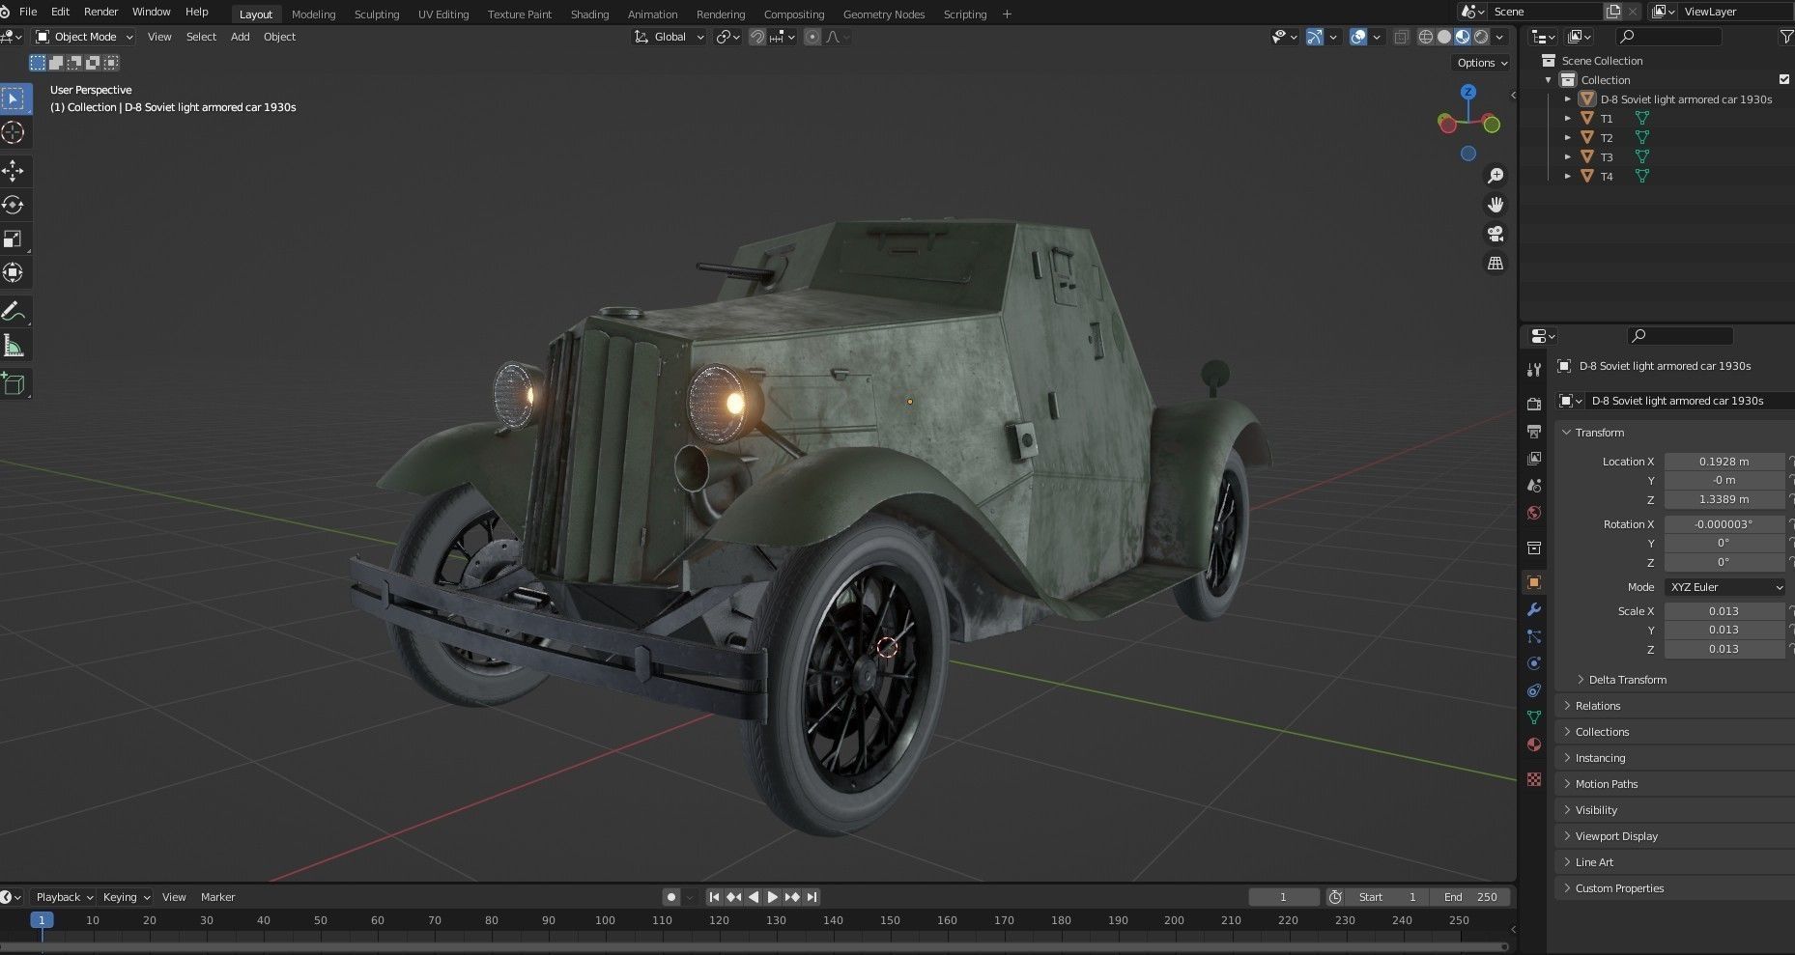Expand the T1 object in outliner
This screenshot has width=1795, height=955.
point(1568,118)
